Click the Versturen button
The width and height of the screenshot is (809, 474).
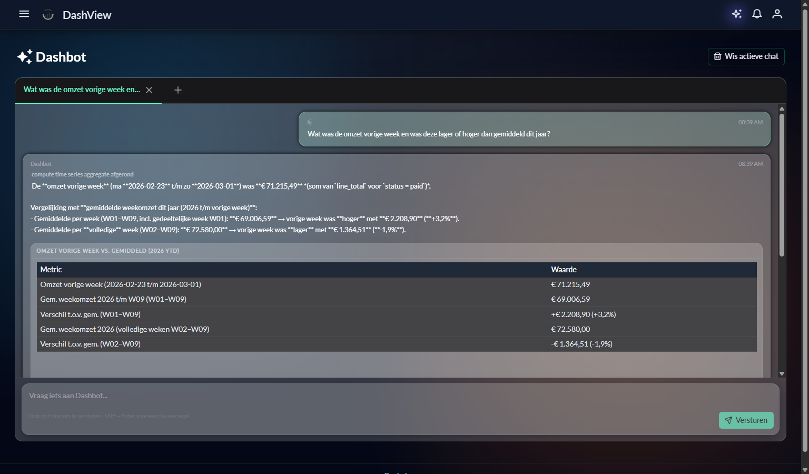click(x=746, y=420)
